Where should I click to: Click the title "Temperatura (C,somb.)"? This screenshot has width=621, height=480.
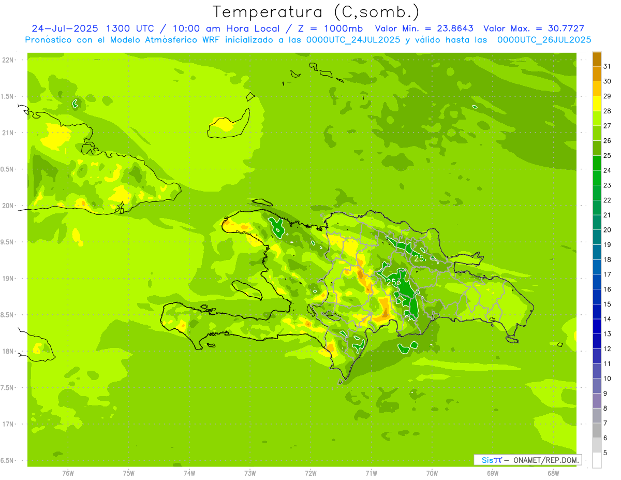coord(316,12)
